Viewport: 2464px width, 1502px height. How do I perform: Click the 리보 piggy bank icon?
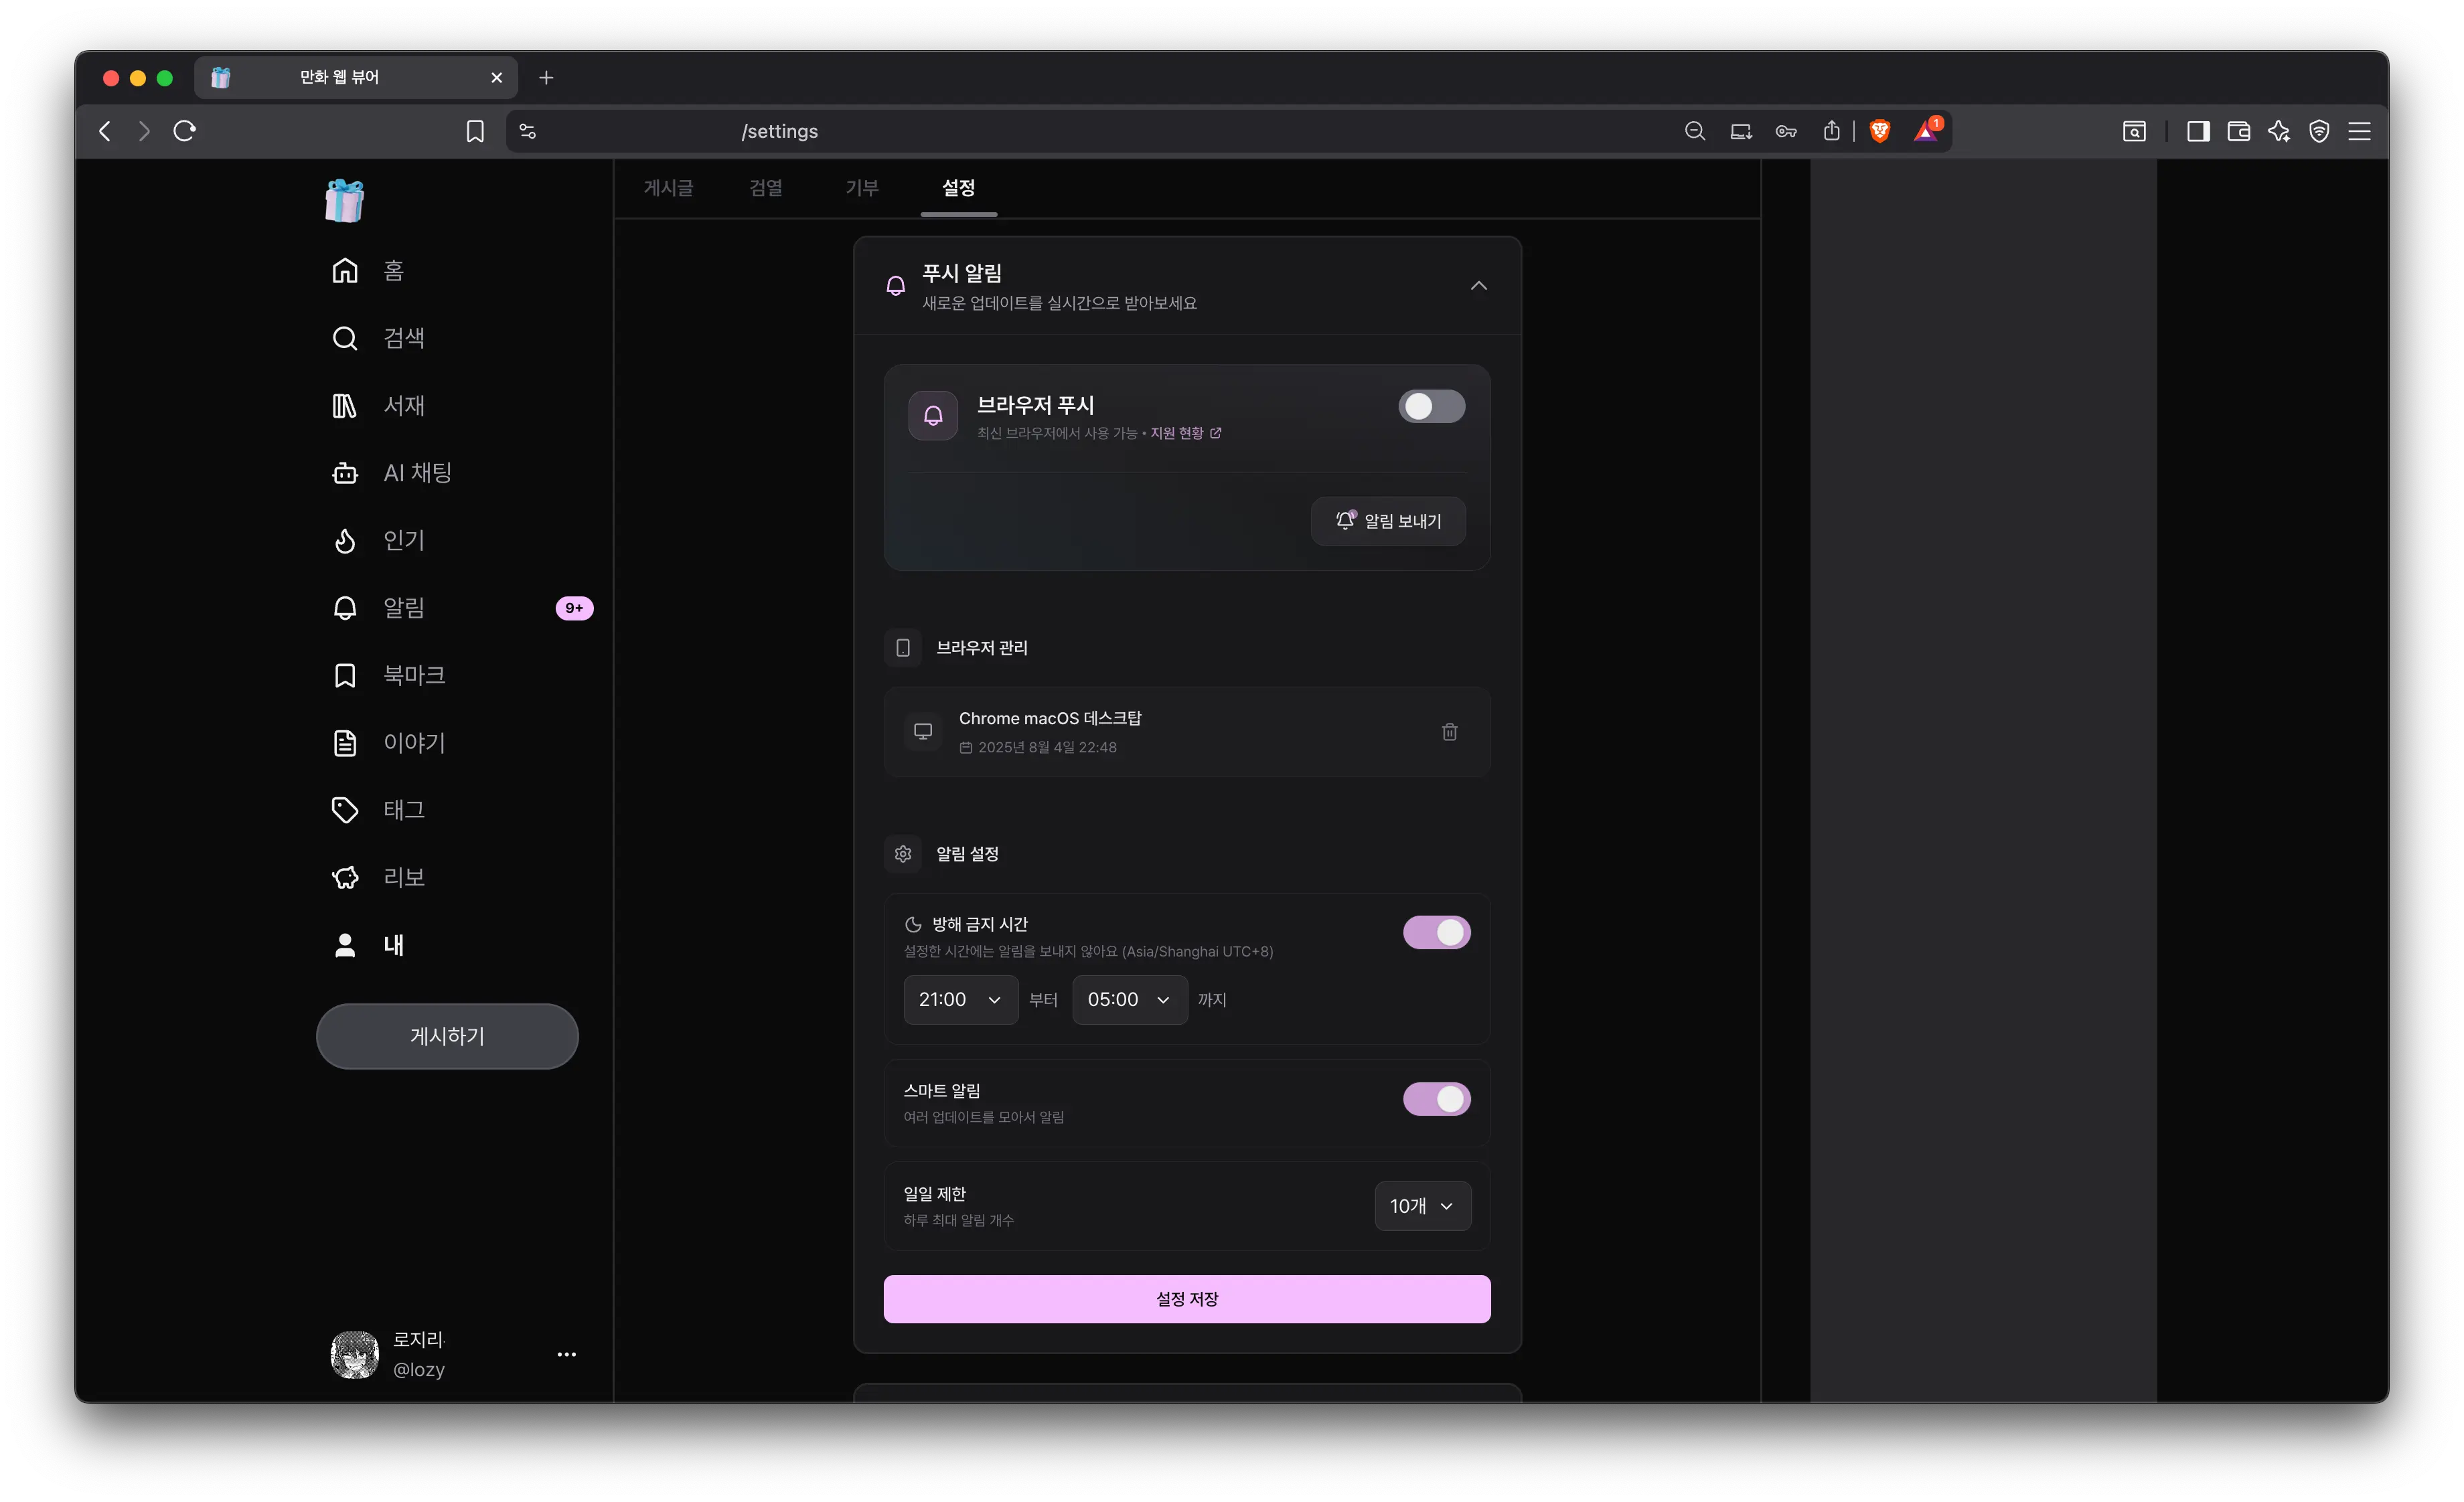(344, 878)
